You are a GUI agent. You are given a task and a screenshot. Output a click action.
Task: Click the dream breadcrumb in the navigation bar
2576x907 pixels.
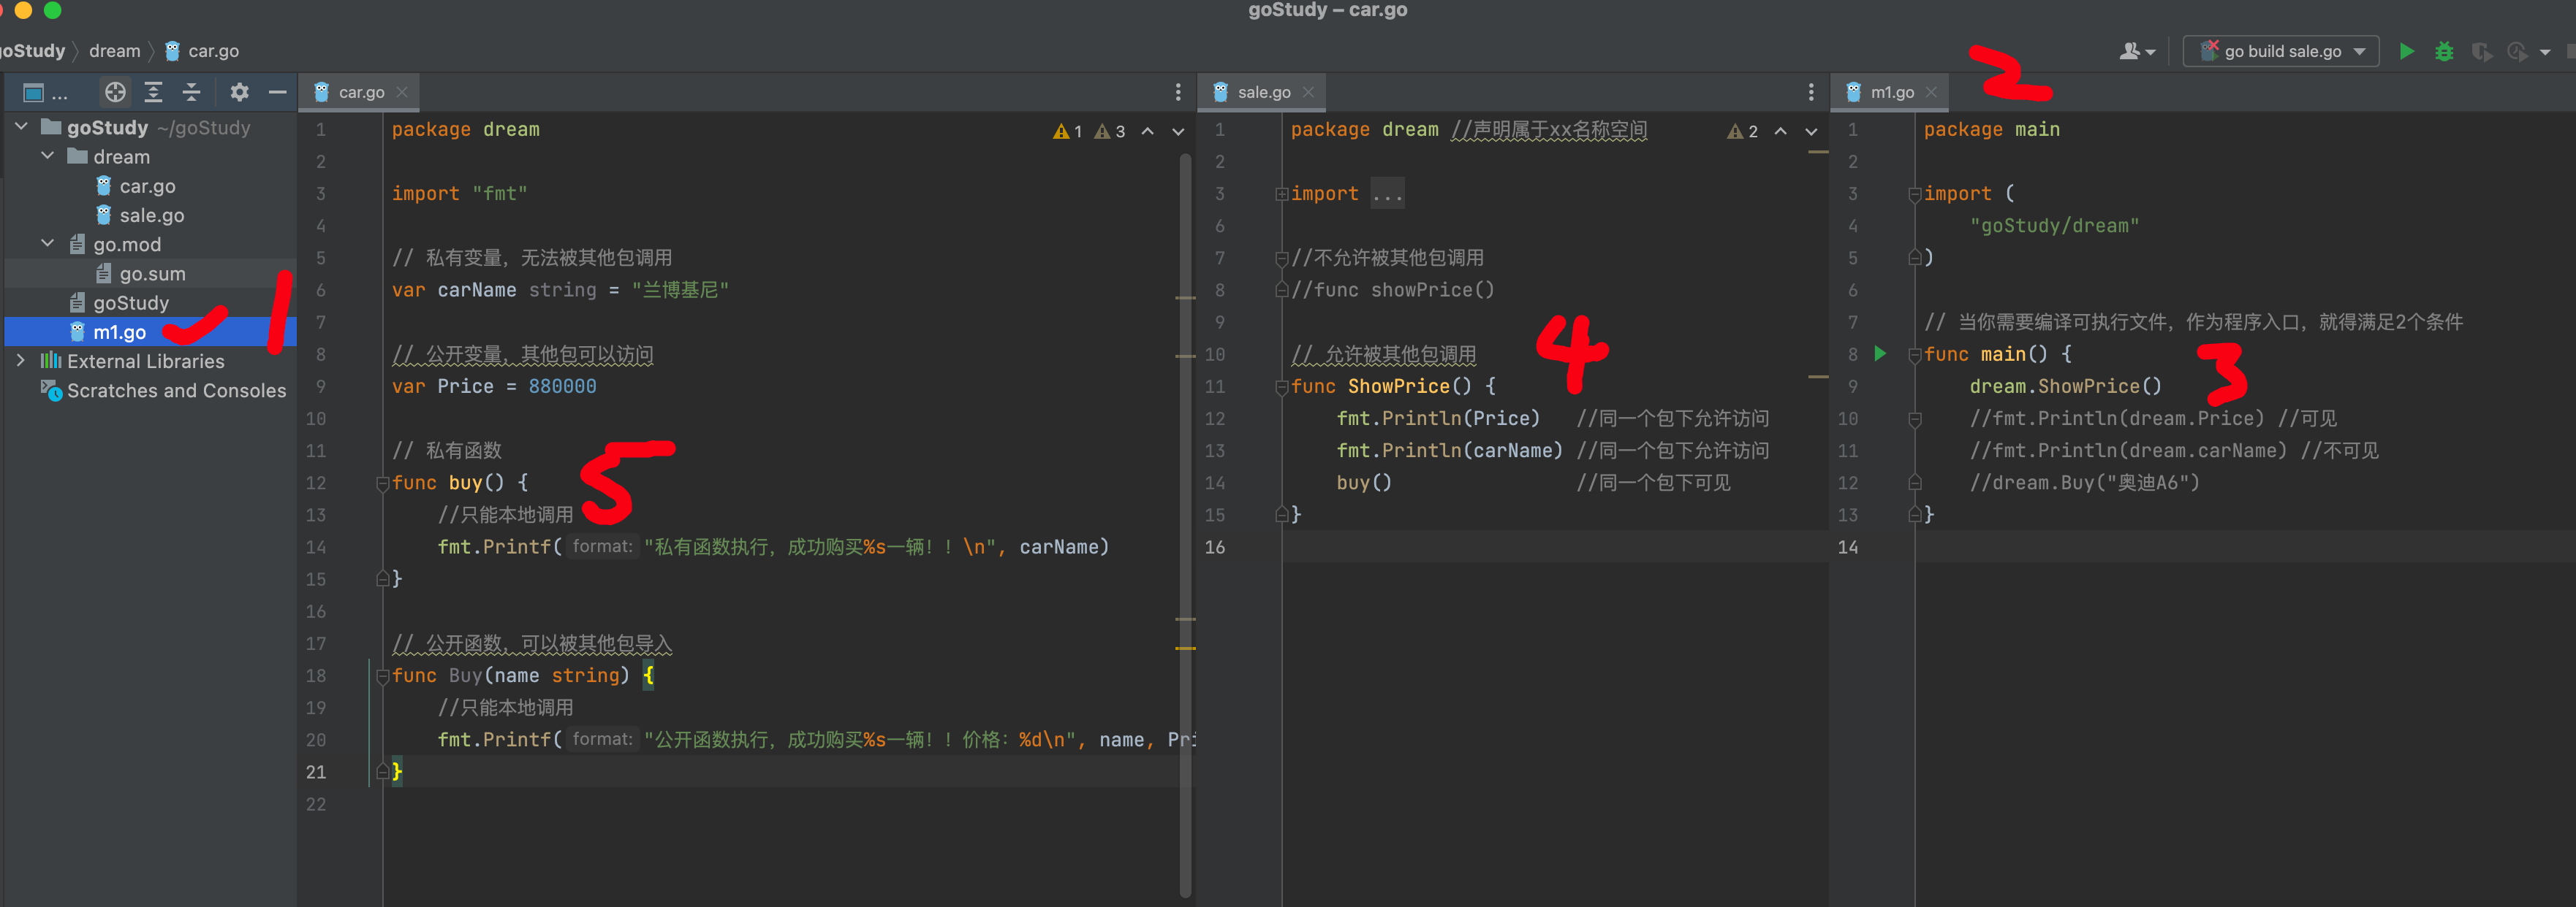[x=114, y=51]
